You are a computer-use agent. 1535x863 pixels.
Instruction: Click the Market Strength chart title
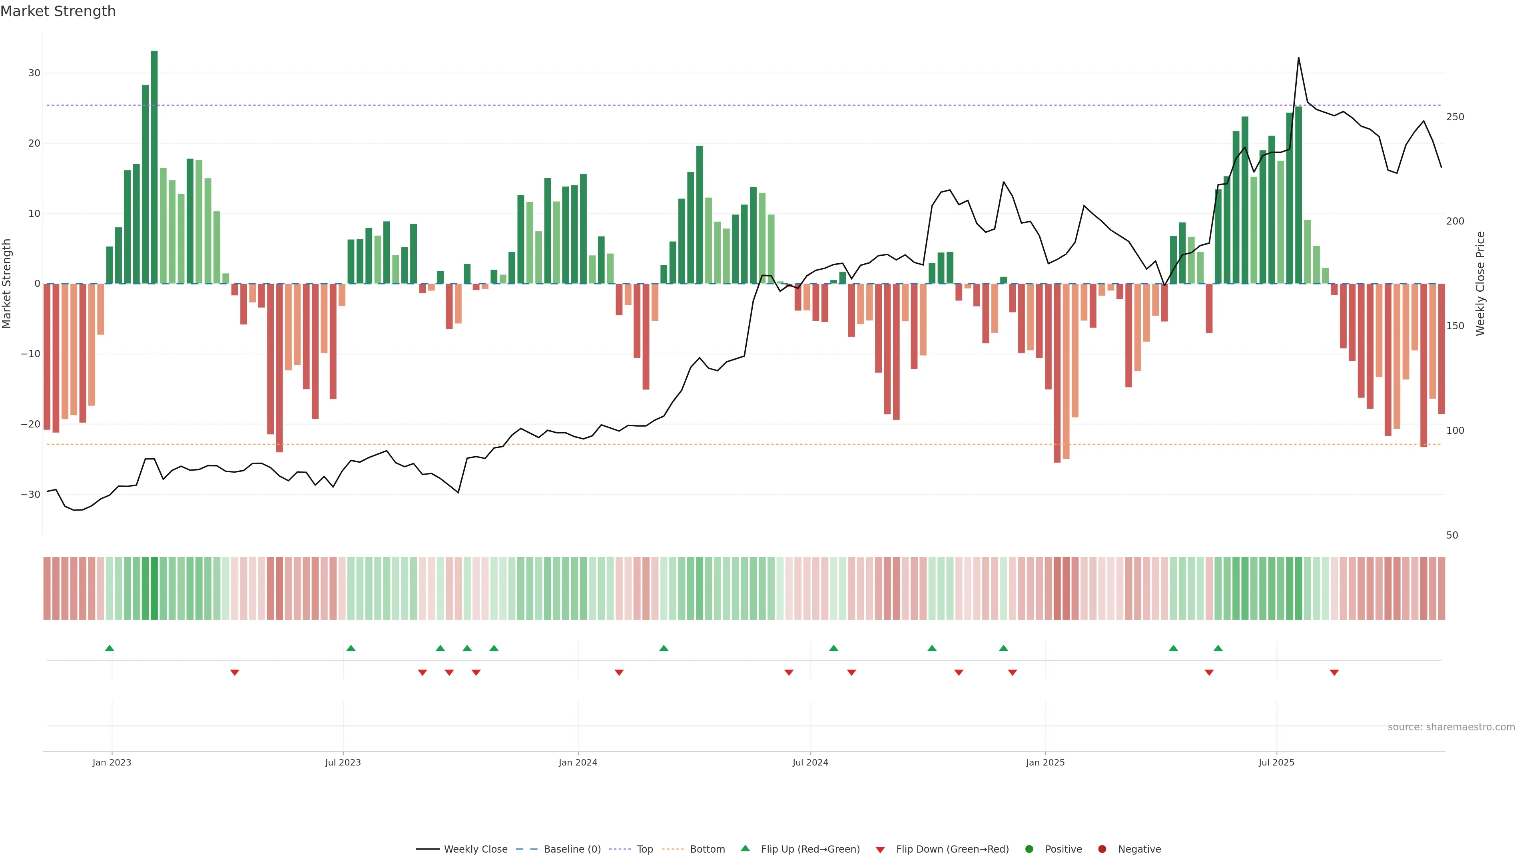tap(58, 11)
